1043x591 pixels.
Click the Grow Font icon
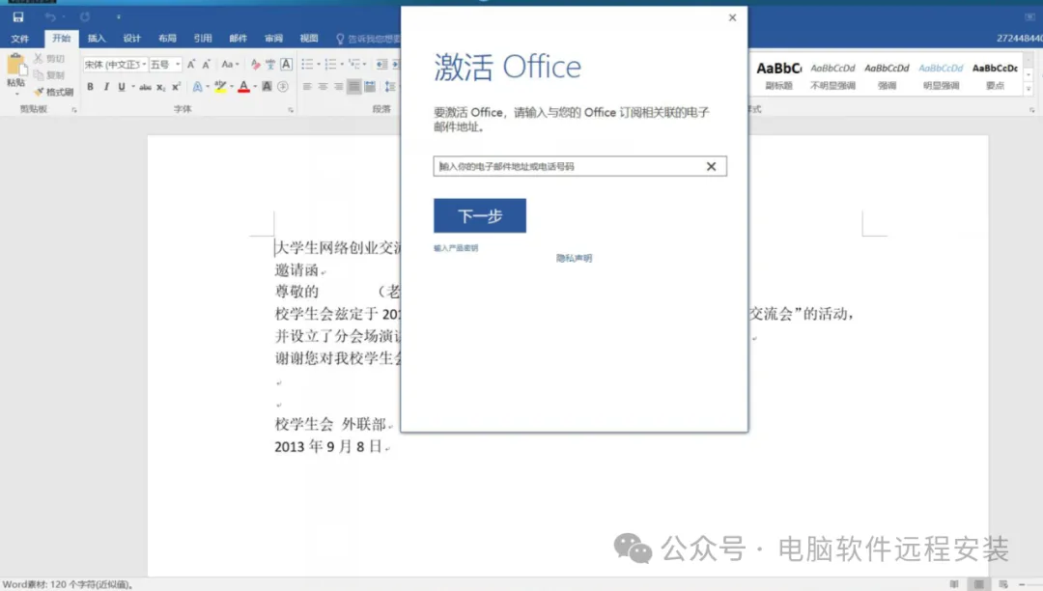(x=191, y=65)
